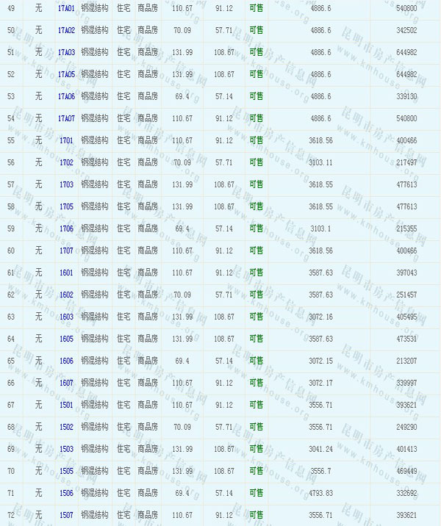Viewport: 441px width, 526px height.
Task: Open room 1601 details link
Action: pyautogui.click(x=66, y=273)
